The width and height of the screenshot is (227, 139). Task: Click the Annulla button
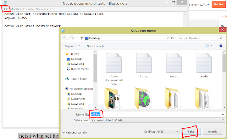(212, 132)
